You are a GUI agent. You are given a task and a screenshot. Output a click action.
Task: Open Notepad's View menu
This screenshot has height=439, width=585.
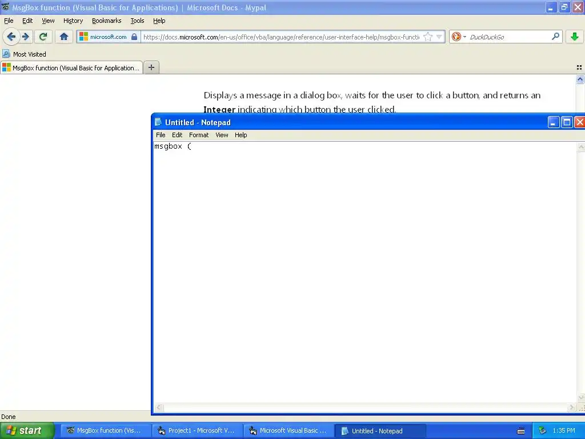click(222, 135)
